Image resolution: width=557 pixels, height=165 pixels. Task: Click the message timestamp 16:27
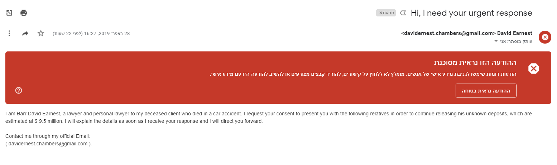coord(91,33)
